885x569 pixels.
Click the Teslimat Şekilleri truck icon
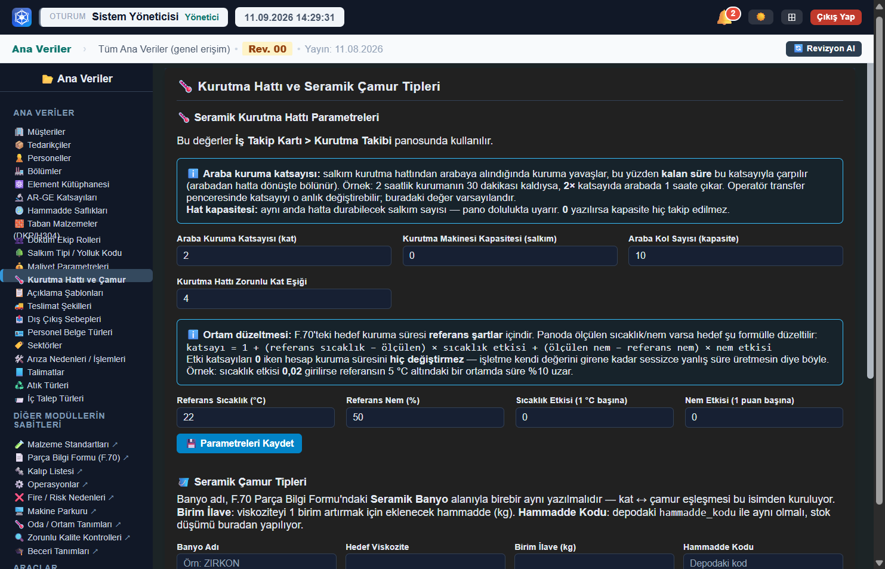19,306
